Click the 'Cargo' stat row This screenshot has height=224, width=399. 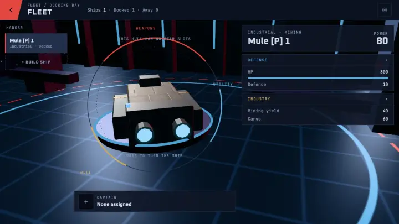point(318,119)
